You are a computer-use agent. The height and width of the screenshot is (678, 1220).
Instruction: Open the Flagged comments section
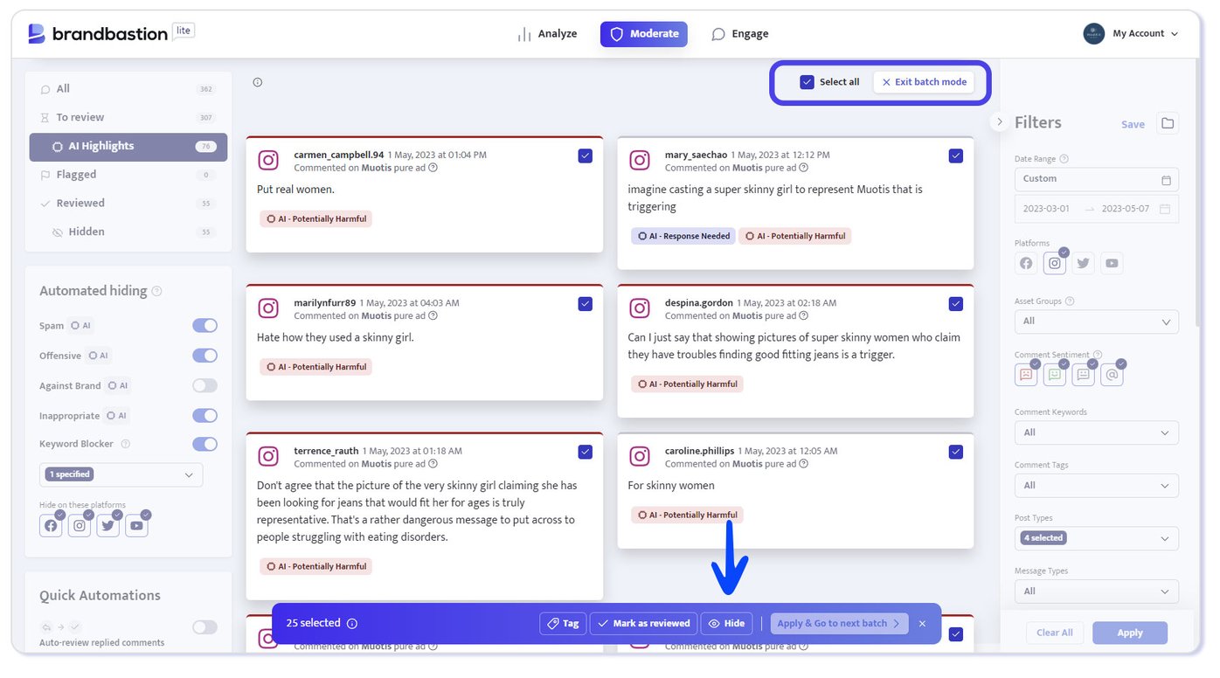76,175
